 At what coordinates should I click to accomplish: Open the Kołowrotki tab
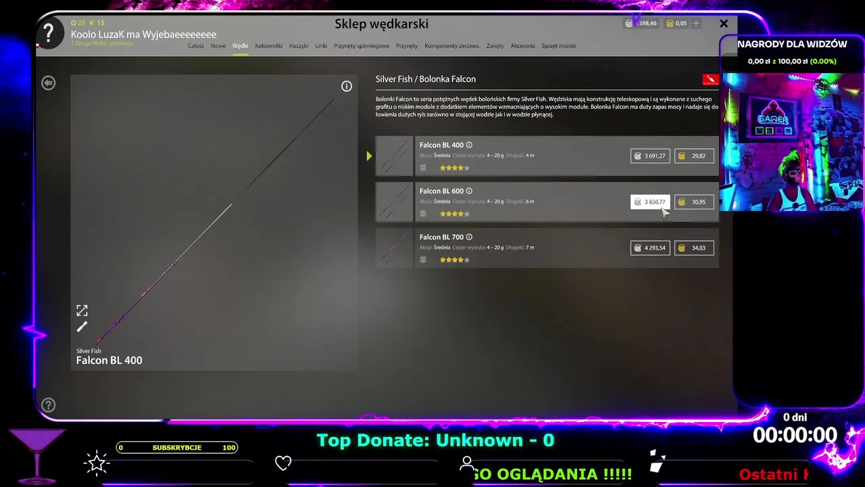[268, 46]
